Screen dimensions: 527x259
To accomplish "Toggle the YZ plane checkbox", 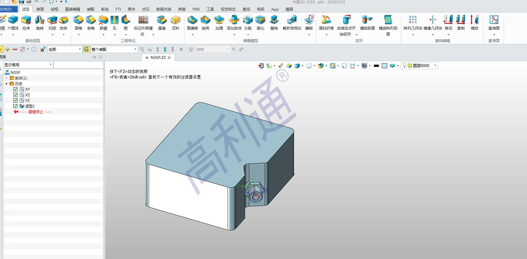I will coord(16,101).
